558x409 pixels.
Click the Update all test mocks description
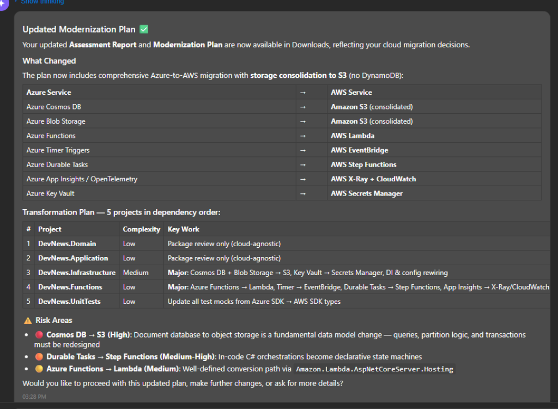click(254, 301)
